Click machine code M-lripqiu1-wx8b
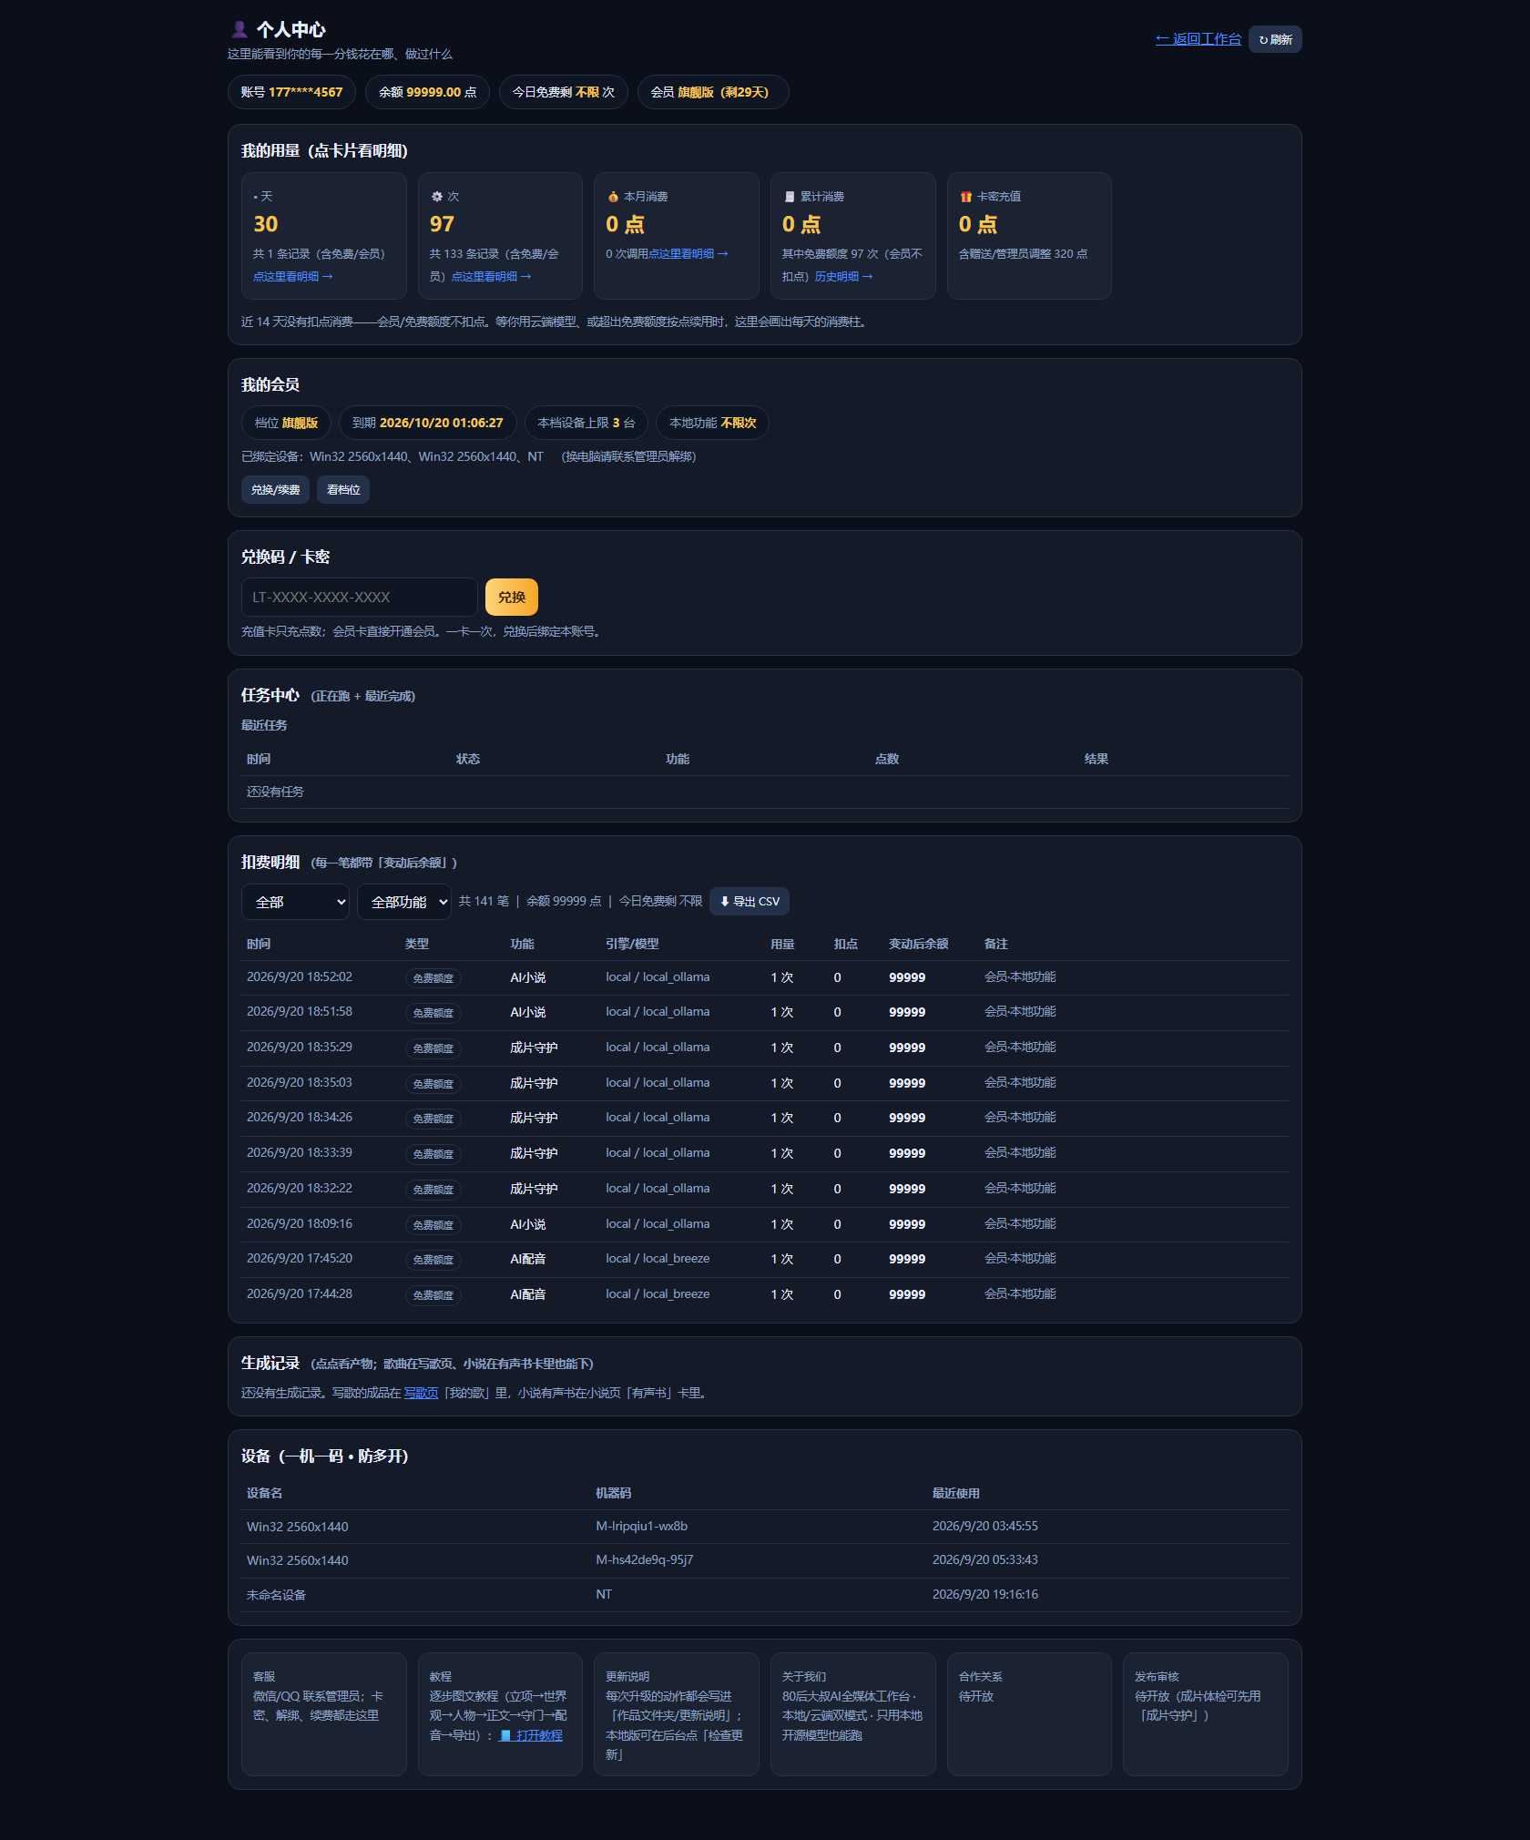The image size is (1530, 1840). (641, 1526)
